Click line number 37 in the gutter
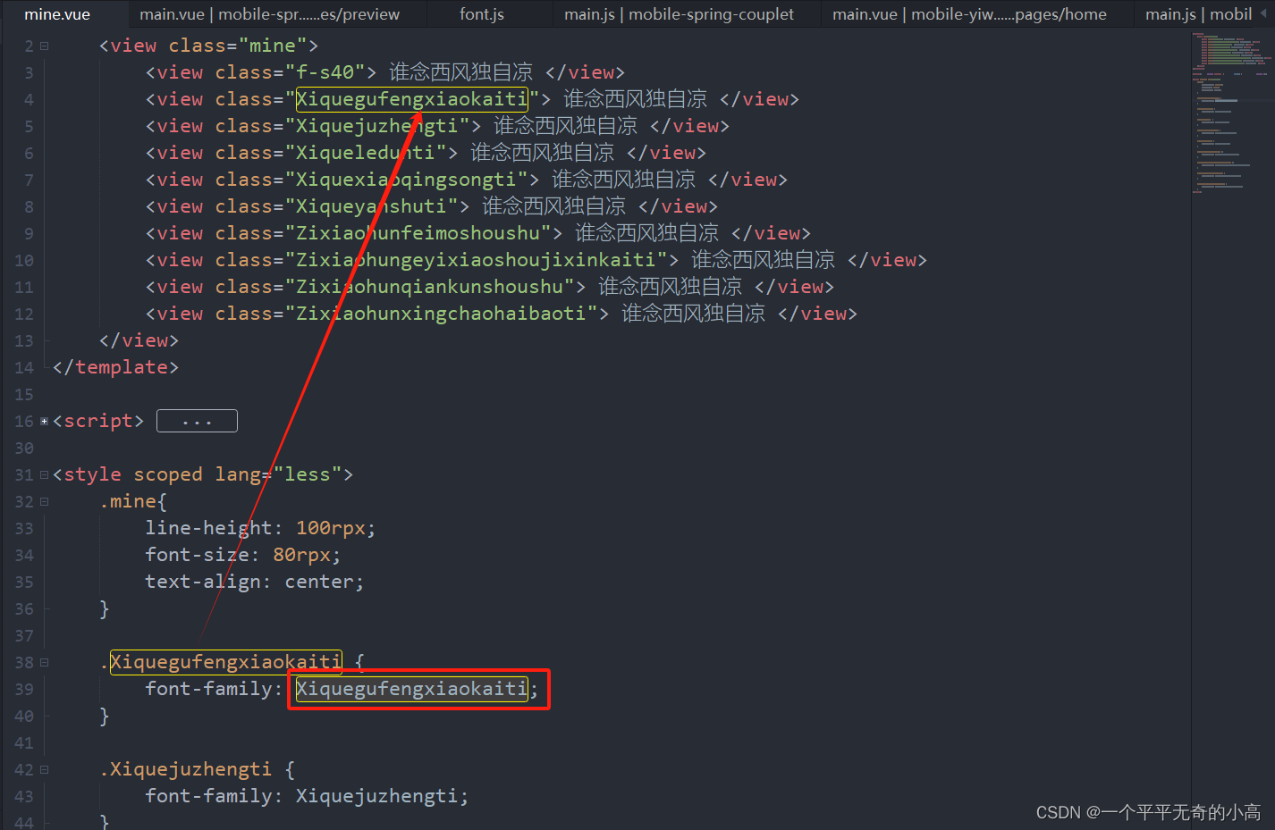1275x830 pixels. click(x=24, y=635)
